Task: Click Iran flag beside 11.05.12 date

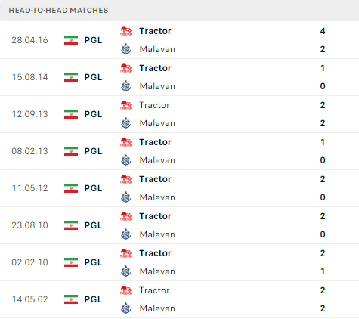Action: click(x=71, y=188)
